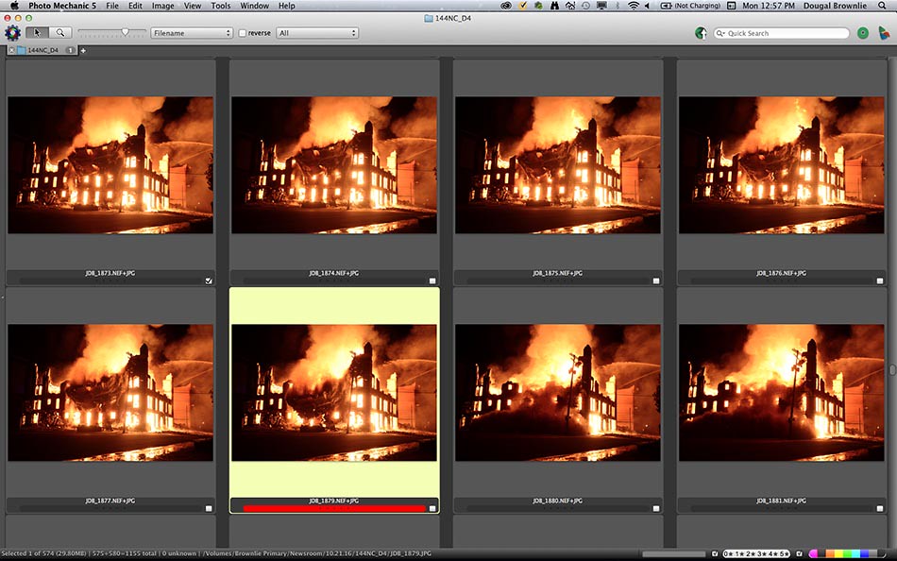The width and height of the screenshot is (897, 561).
Task: Select the JD8_1880 fire thumbnail
Action: click(558, 393)
